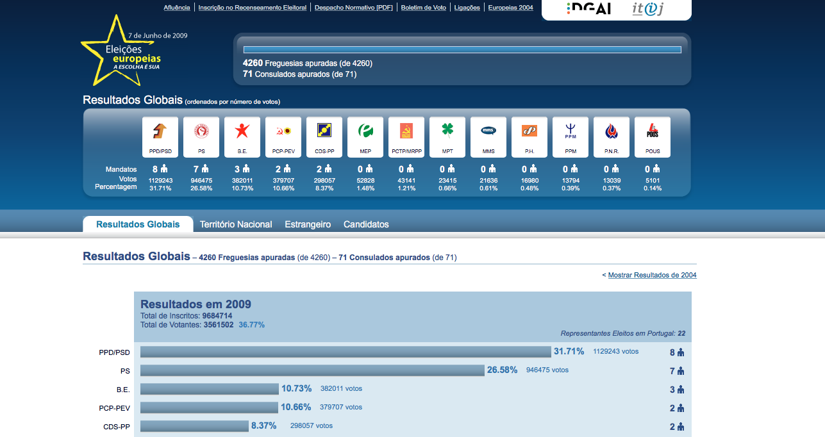
Task: Click the Eleições Europeias star logo
Action: pos(121,51)
